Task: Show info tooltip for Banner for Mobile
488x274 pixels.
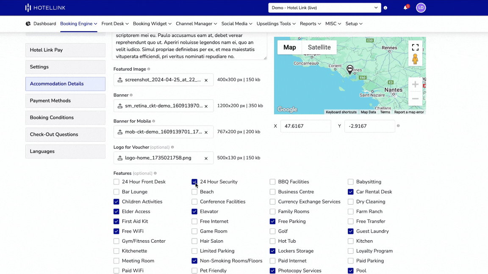Action: 154,121
